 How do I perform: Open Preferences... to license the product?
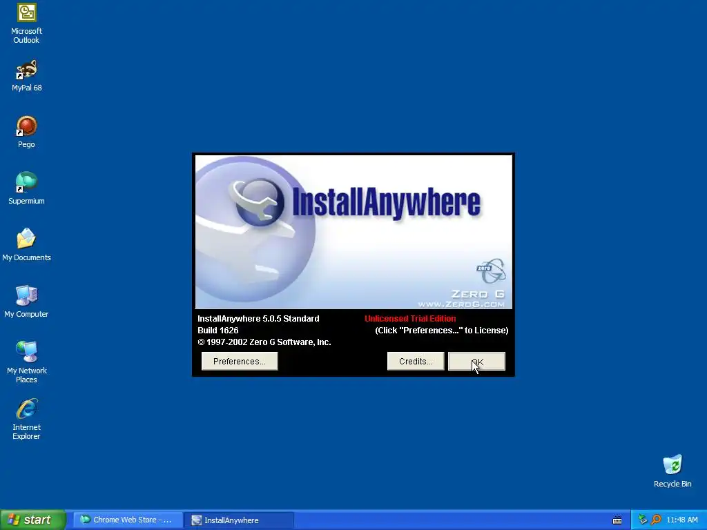(240, 362)
